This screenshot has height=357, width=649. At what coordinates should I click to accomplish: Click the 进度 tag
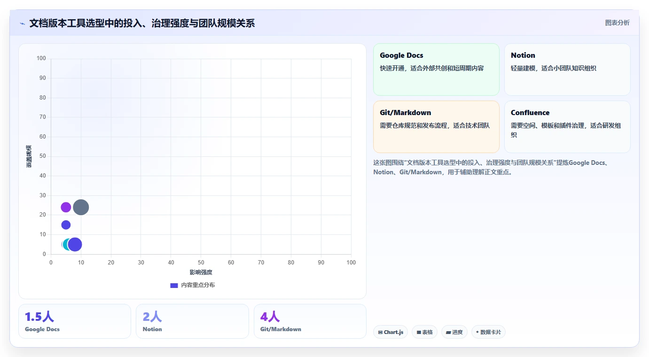tap(454, 332)
